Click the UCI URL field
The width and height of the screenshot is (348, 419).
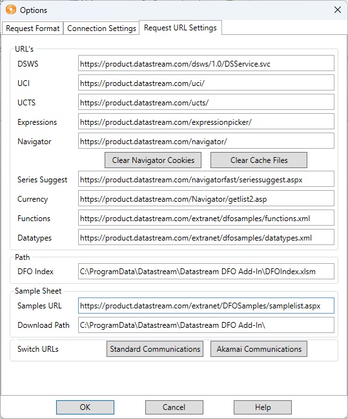pyautogui.click(x=206, y=83)
